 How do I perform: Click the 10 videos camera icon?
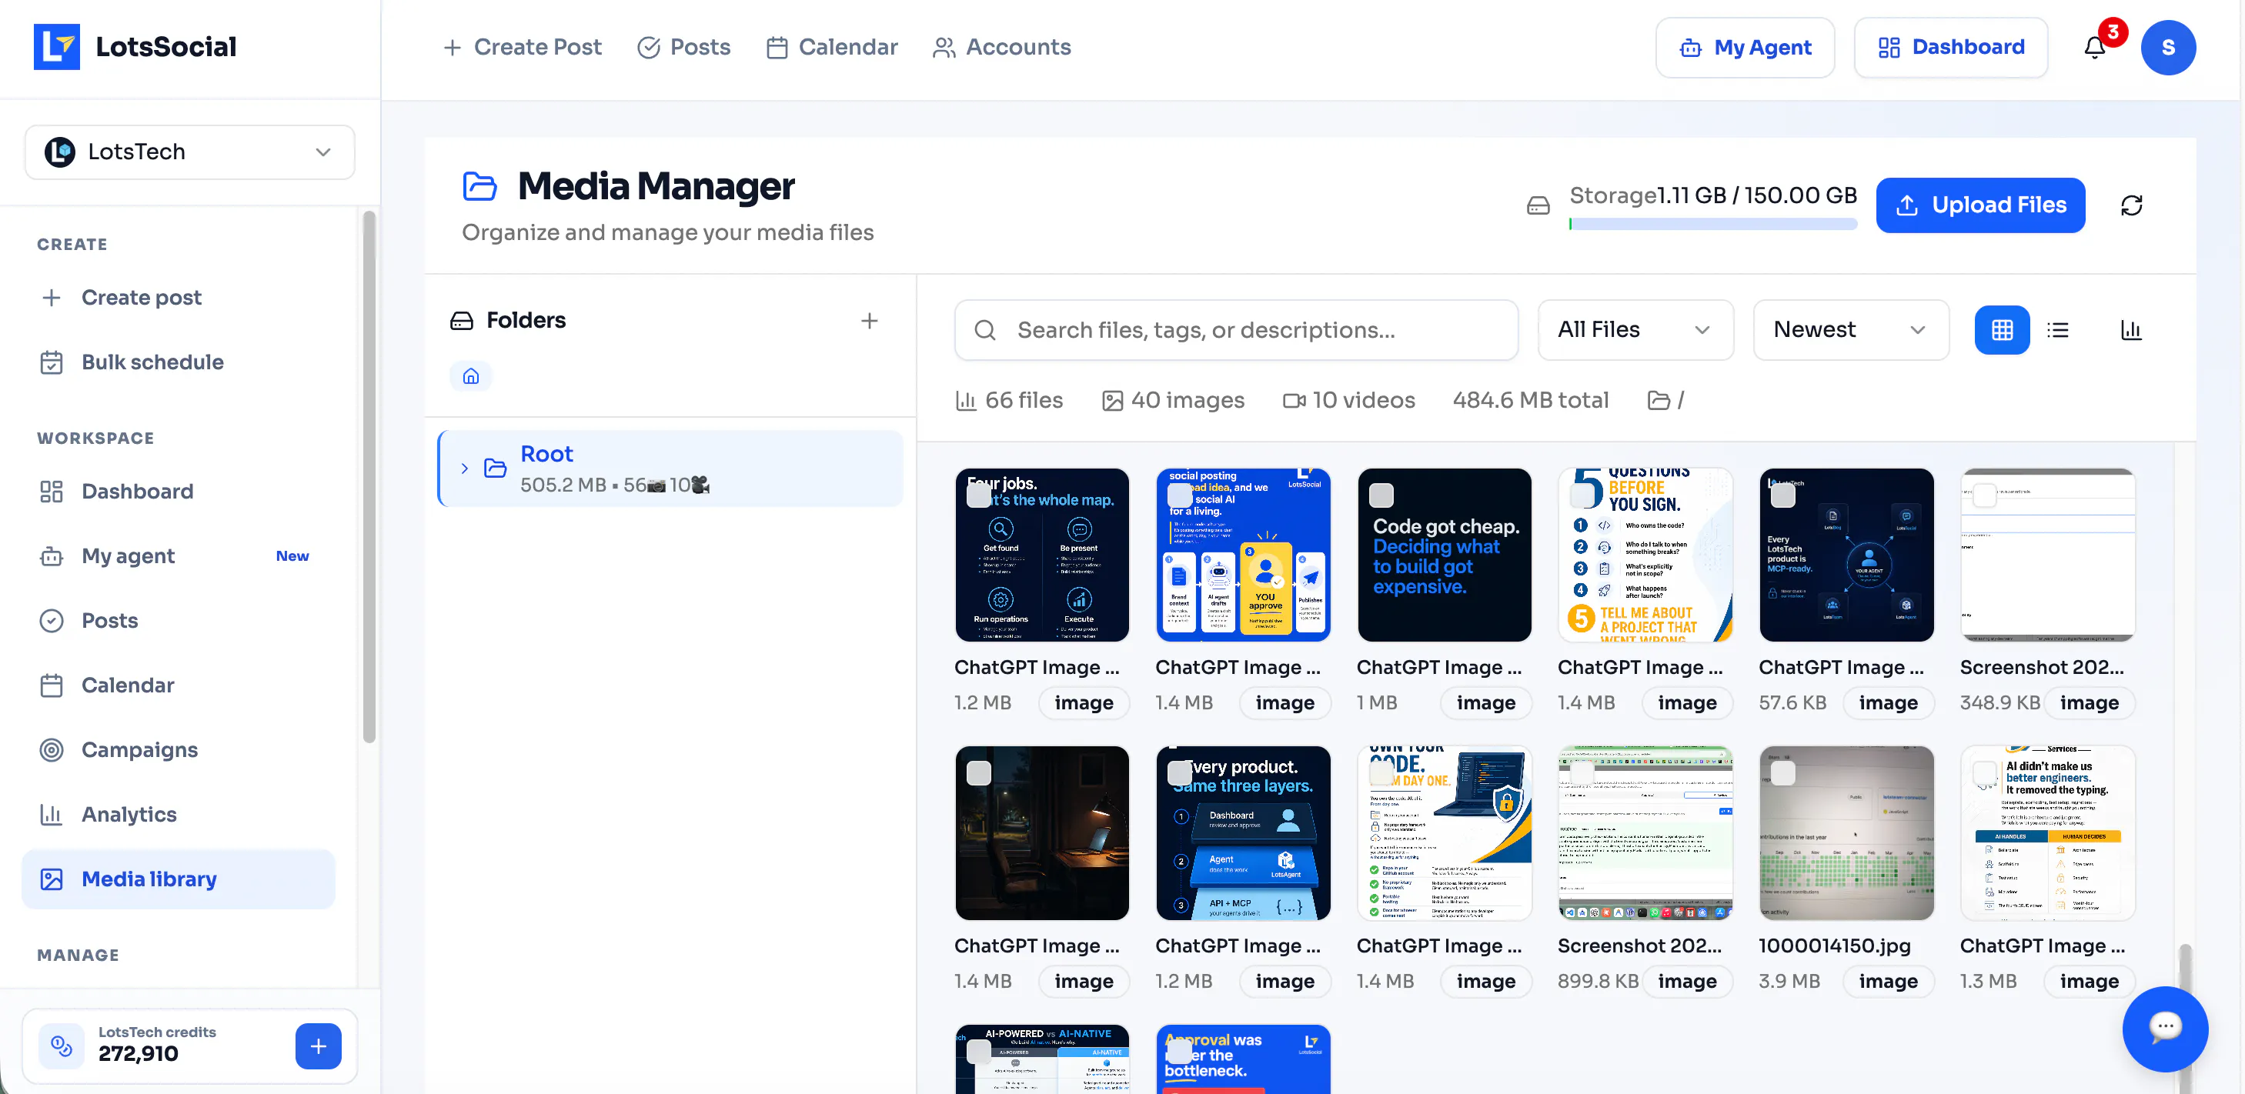[x=1295, y=401]
